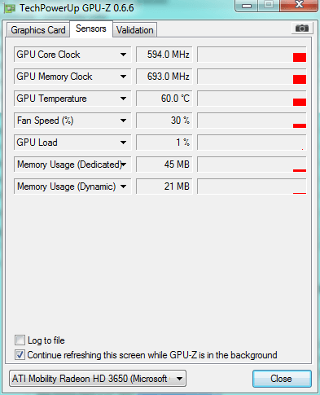This screenshot has width=320, height=395.
Task: Open the Validation tab
Action: click(x=135, y=30)
